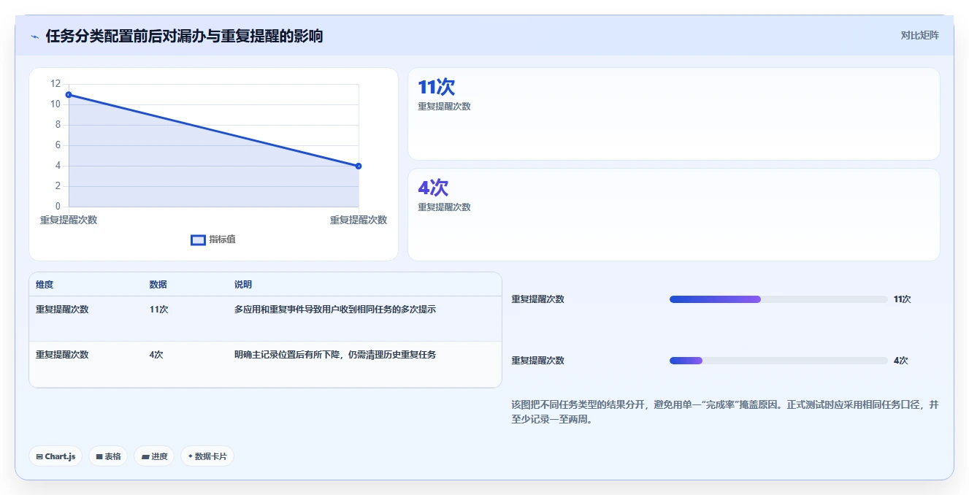Click the y-axis label 2 on the chart
969x495 pixels.
(58, 186)
